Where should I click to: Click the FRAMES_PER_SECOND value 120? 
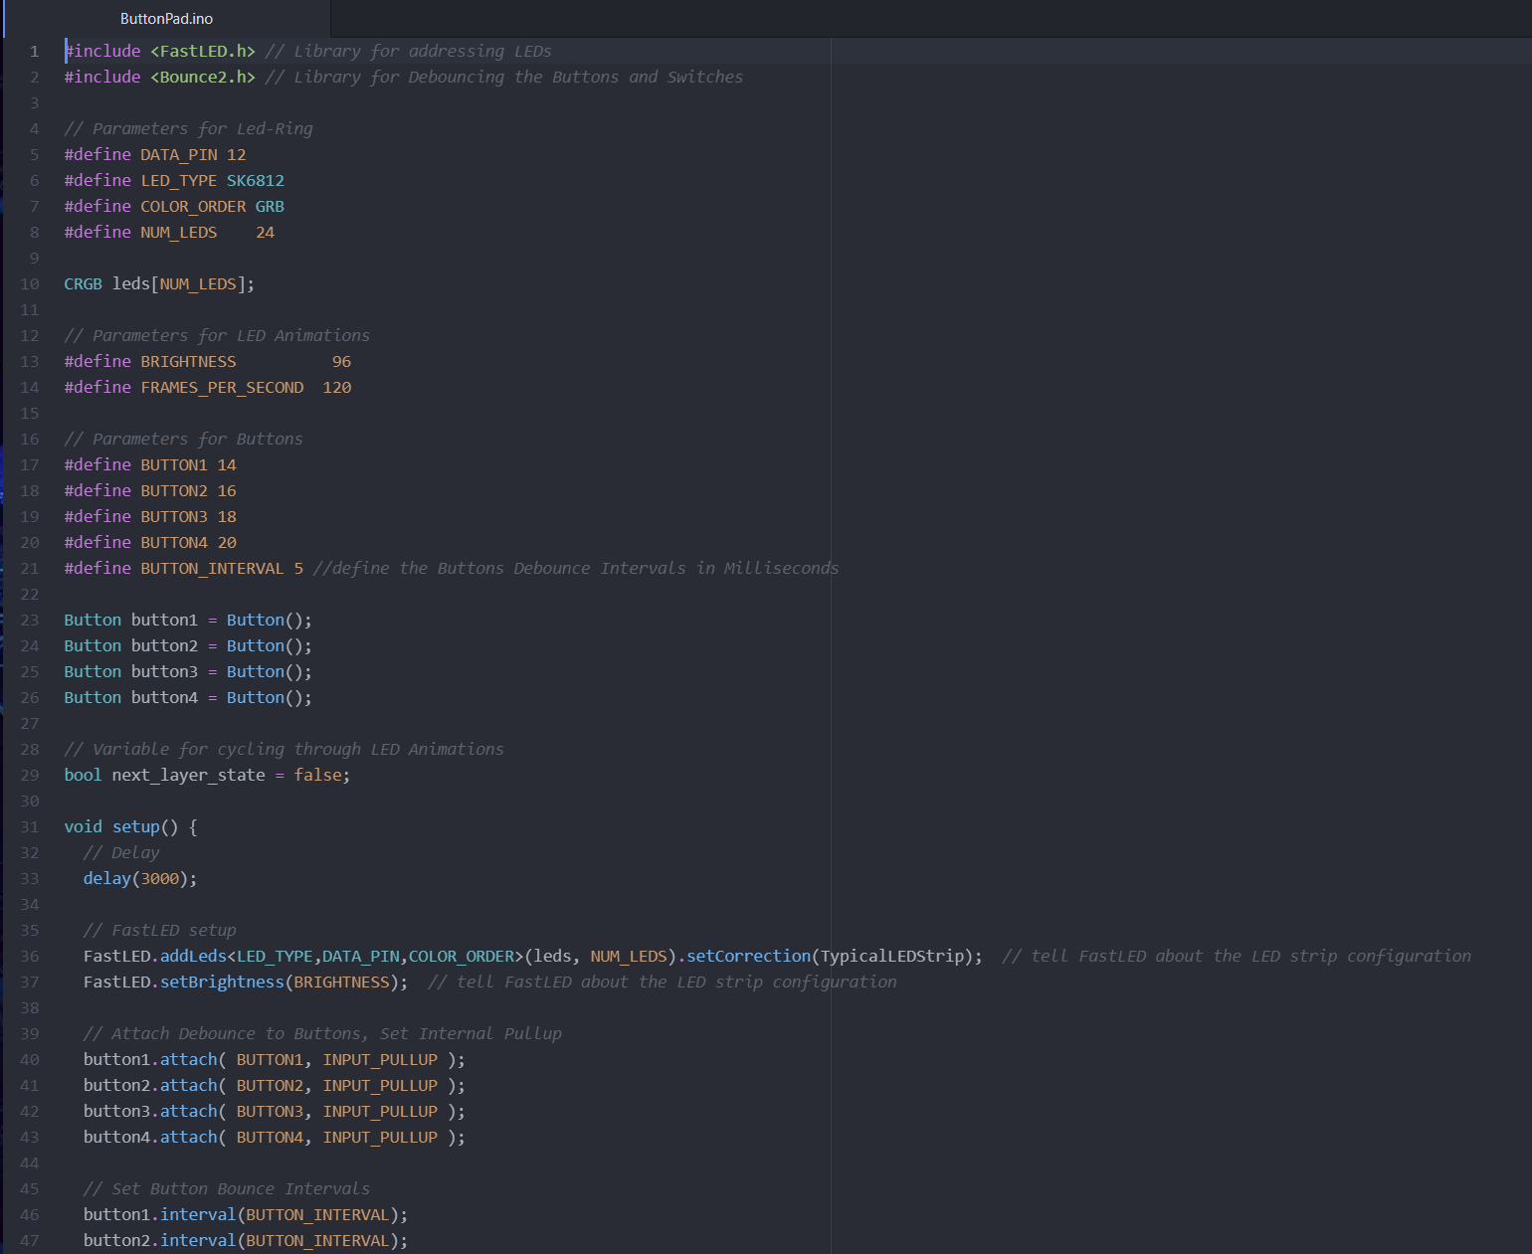coord(337,388)
